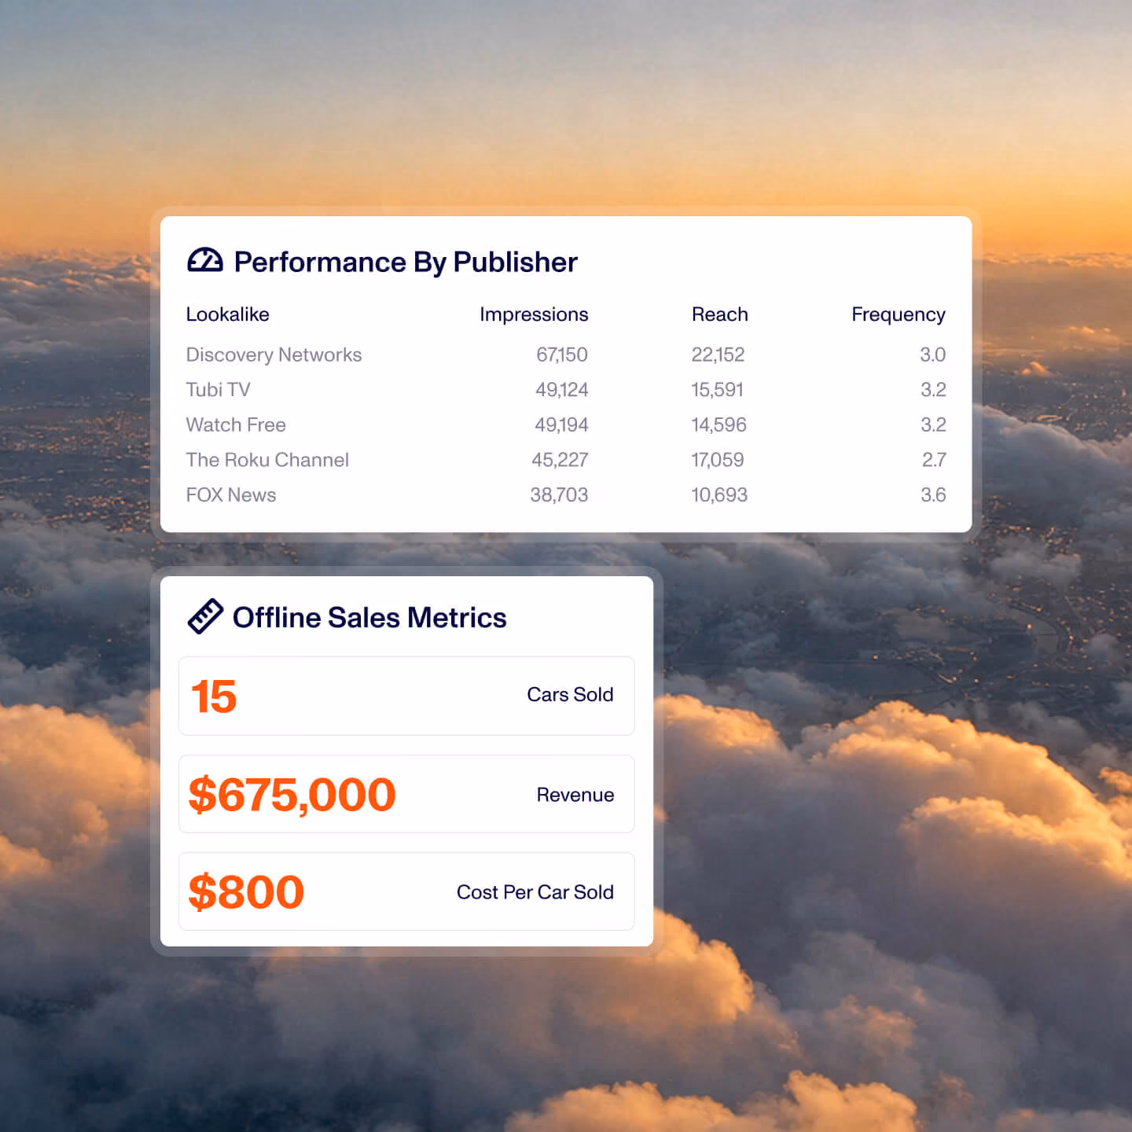Click the ruler icon beside Offline Sales Metrics
This screenshot has height=1132, width=1132.
(x=205, y=616)
